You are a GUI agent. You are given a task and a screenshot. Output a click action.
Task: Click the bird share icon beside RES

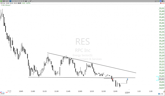(7, 1)
